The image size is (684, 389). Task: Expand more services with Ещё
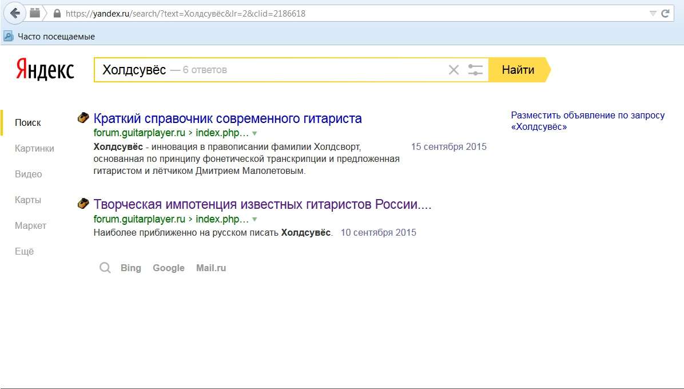(24, 251)
